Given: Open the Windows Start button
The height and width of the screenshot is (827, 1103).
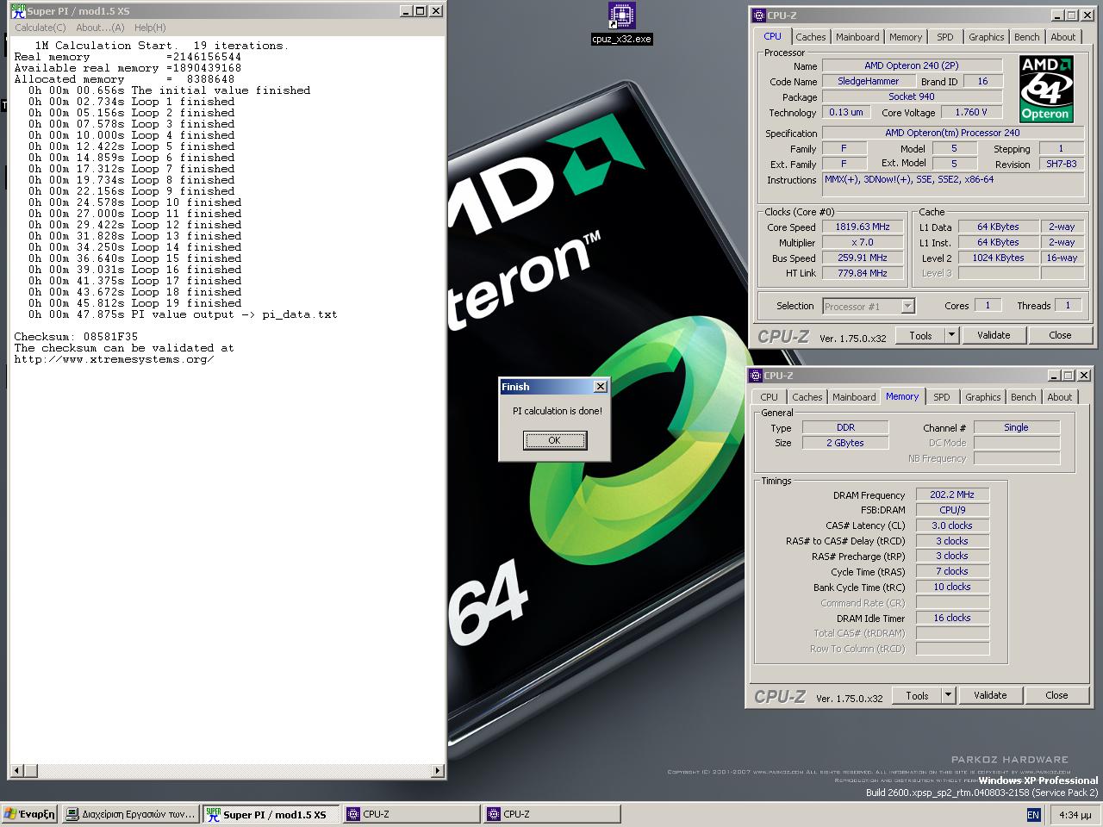Looking at the screenshot, I should coord(29,814).
